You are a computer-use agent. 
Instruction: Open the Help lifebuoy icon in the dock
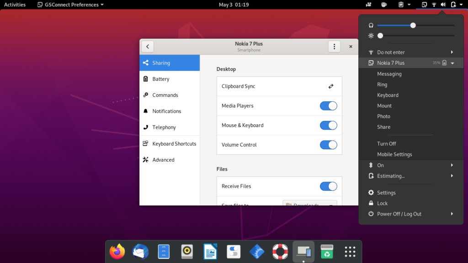point(280,252)
